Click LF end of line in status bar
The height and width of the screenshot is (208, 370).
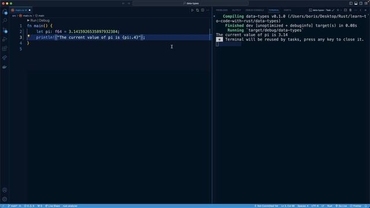323,206
